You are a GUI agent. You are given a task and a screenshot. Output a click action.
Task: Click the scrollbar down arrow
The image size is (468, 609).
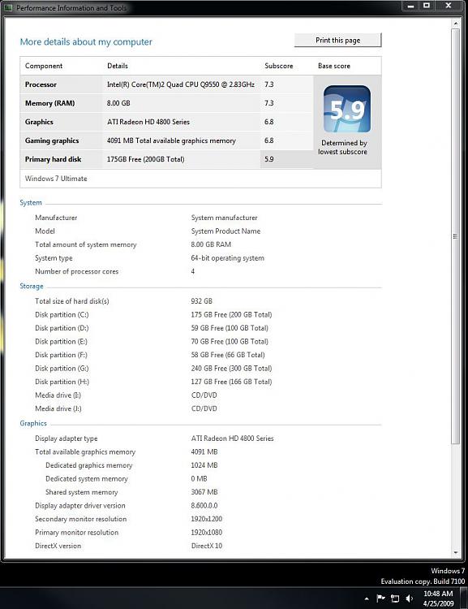(456, 552)
